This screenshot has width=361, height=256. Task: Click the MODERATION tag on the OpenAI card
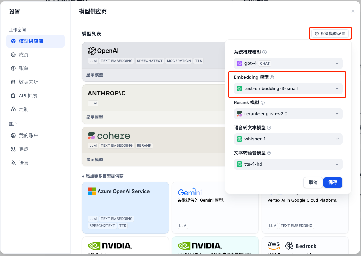tap(179, 61)
